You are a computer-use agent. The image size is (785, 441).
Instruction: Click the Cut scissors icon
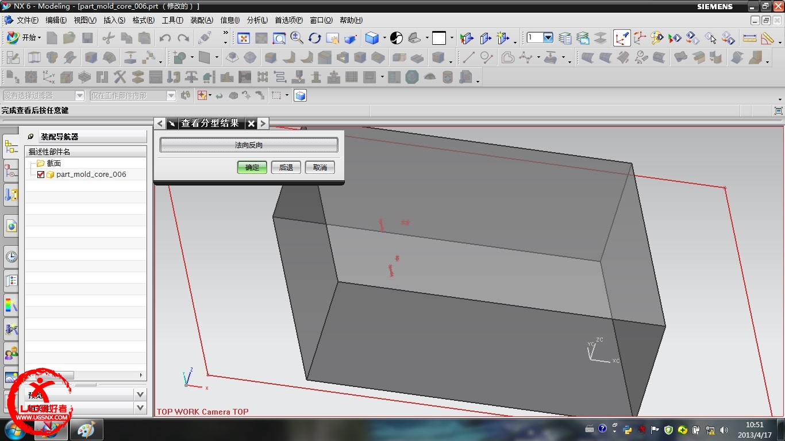coord(109,38)
